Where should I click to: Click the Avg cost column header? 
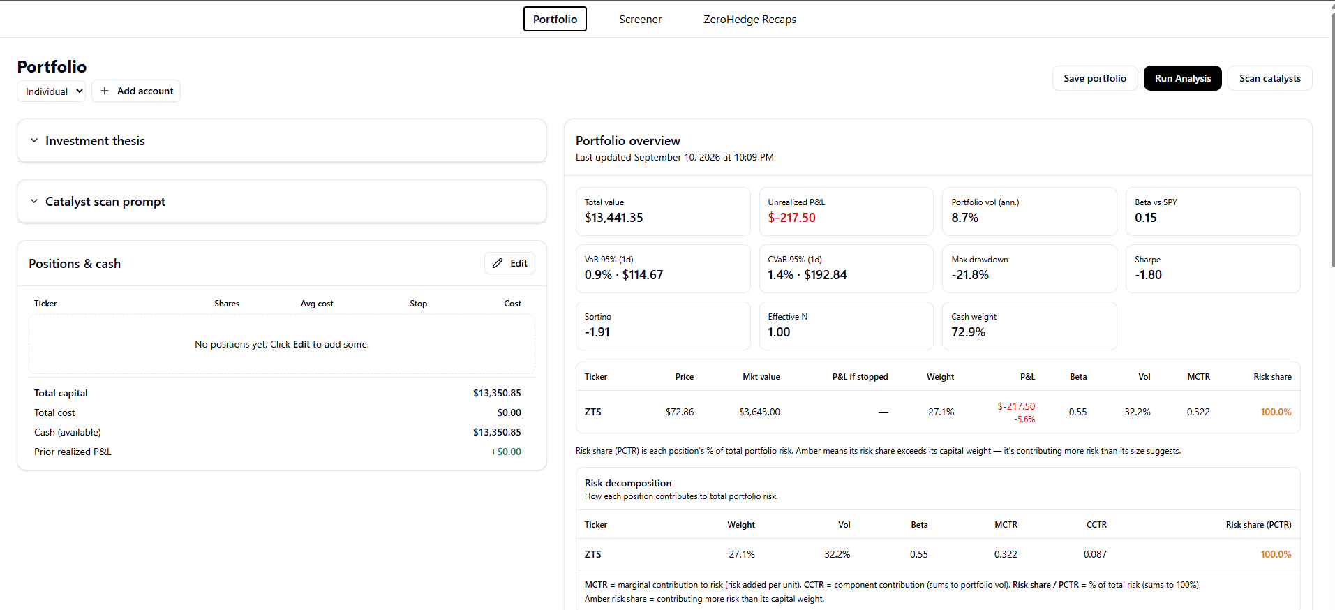tap(317, 304)
